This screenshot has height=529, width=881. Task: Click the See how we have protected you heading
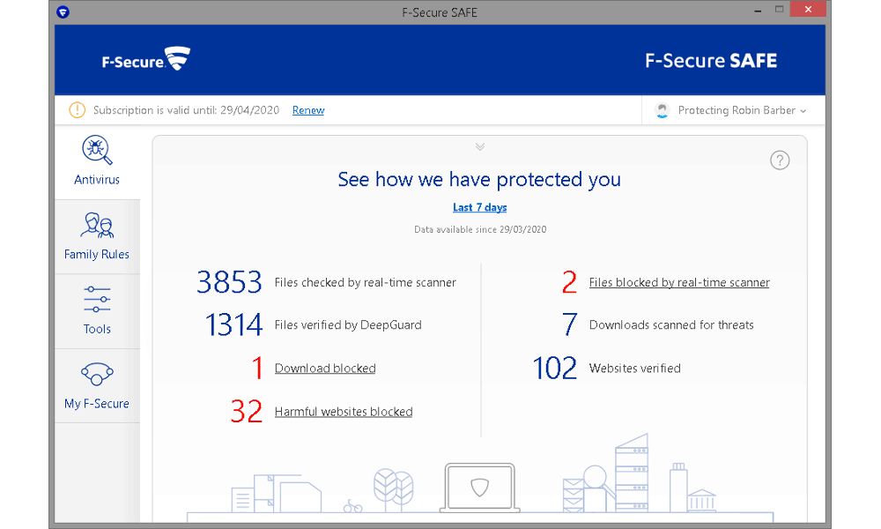[479, 180]
